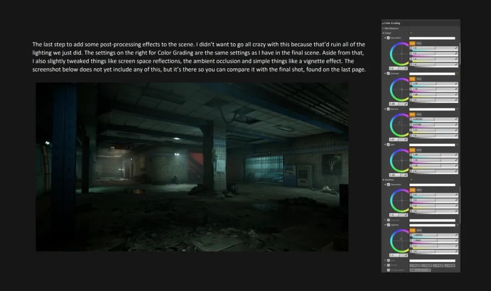This screenshot has height=291, width=491.
Task: Click arrow icon next to Global Gamma 1.01 field
Action: coord(406,139)
